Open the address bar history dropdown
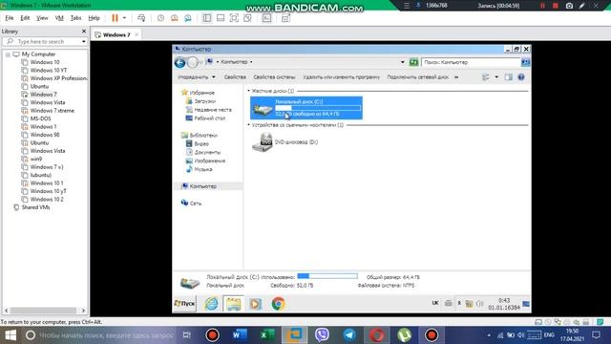611x344 pixels. pos(403,62)
